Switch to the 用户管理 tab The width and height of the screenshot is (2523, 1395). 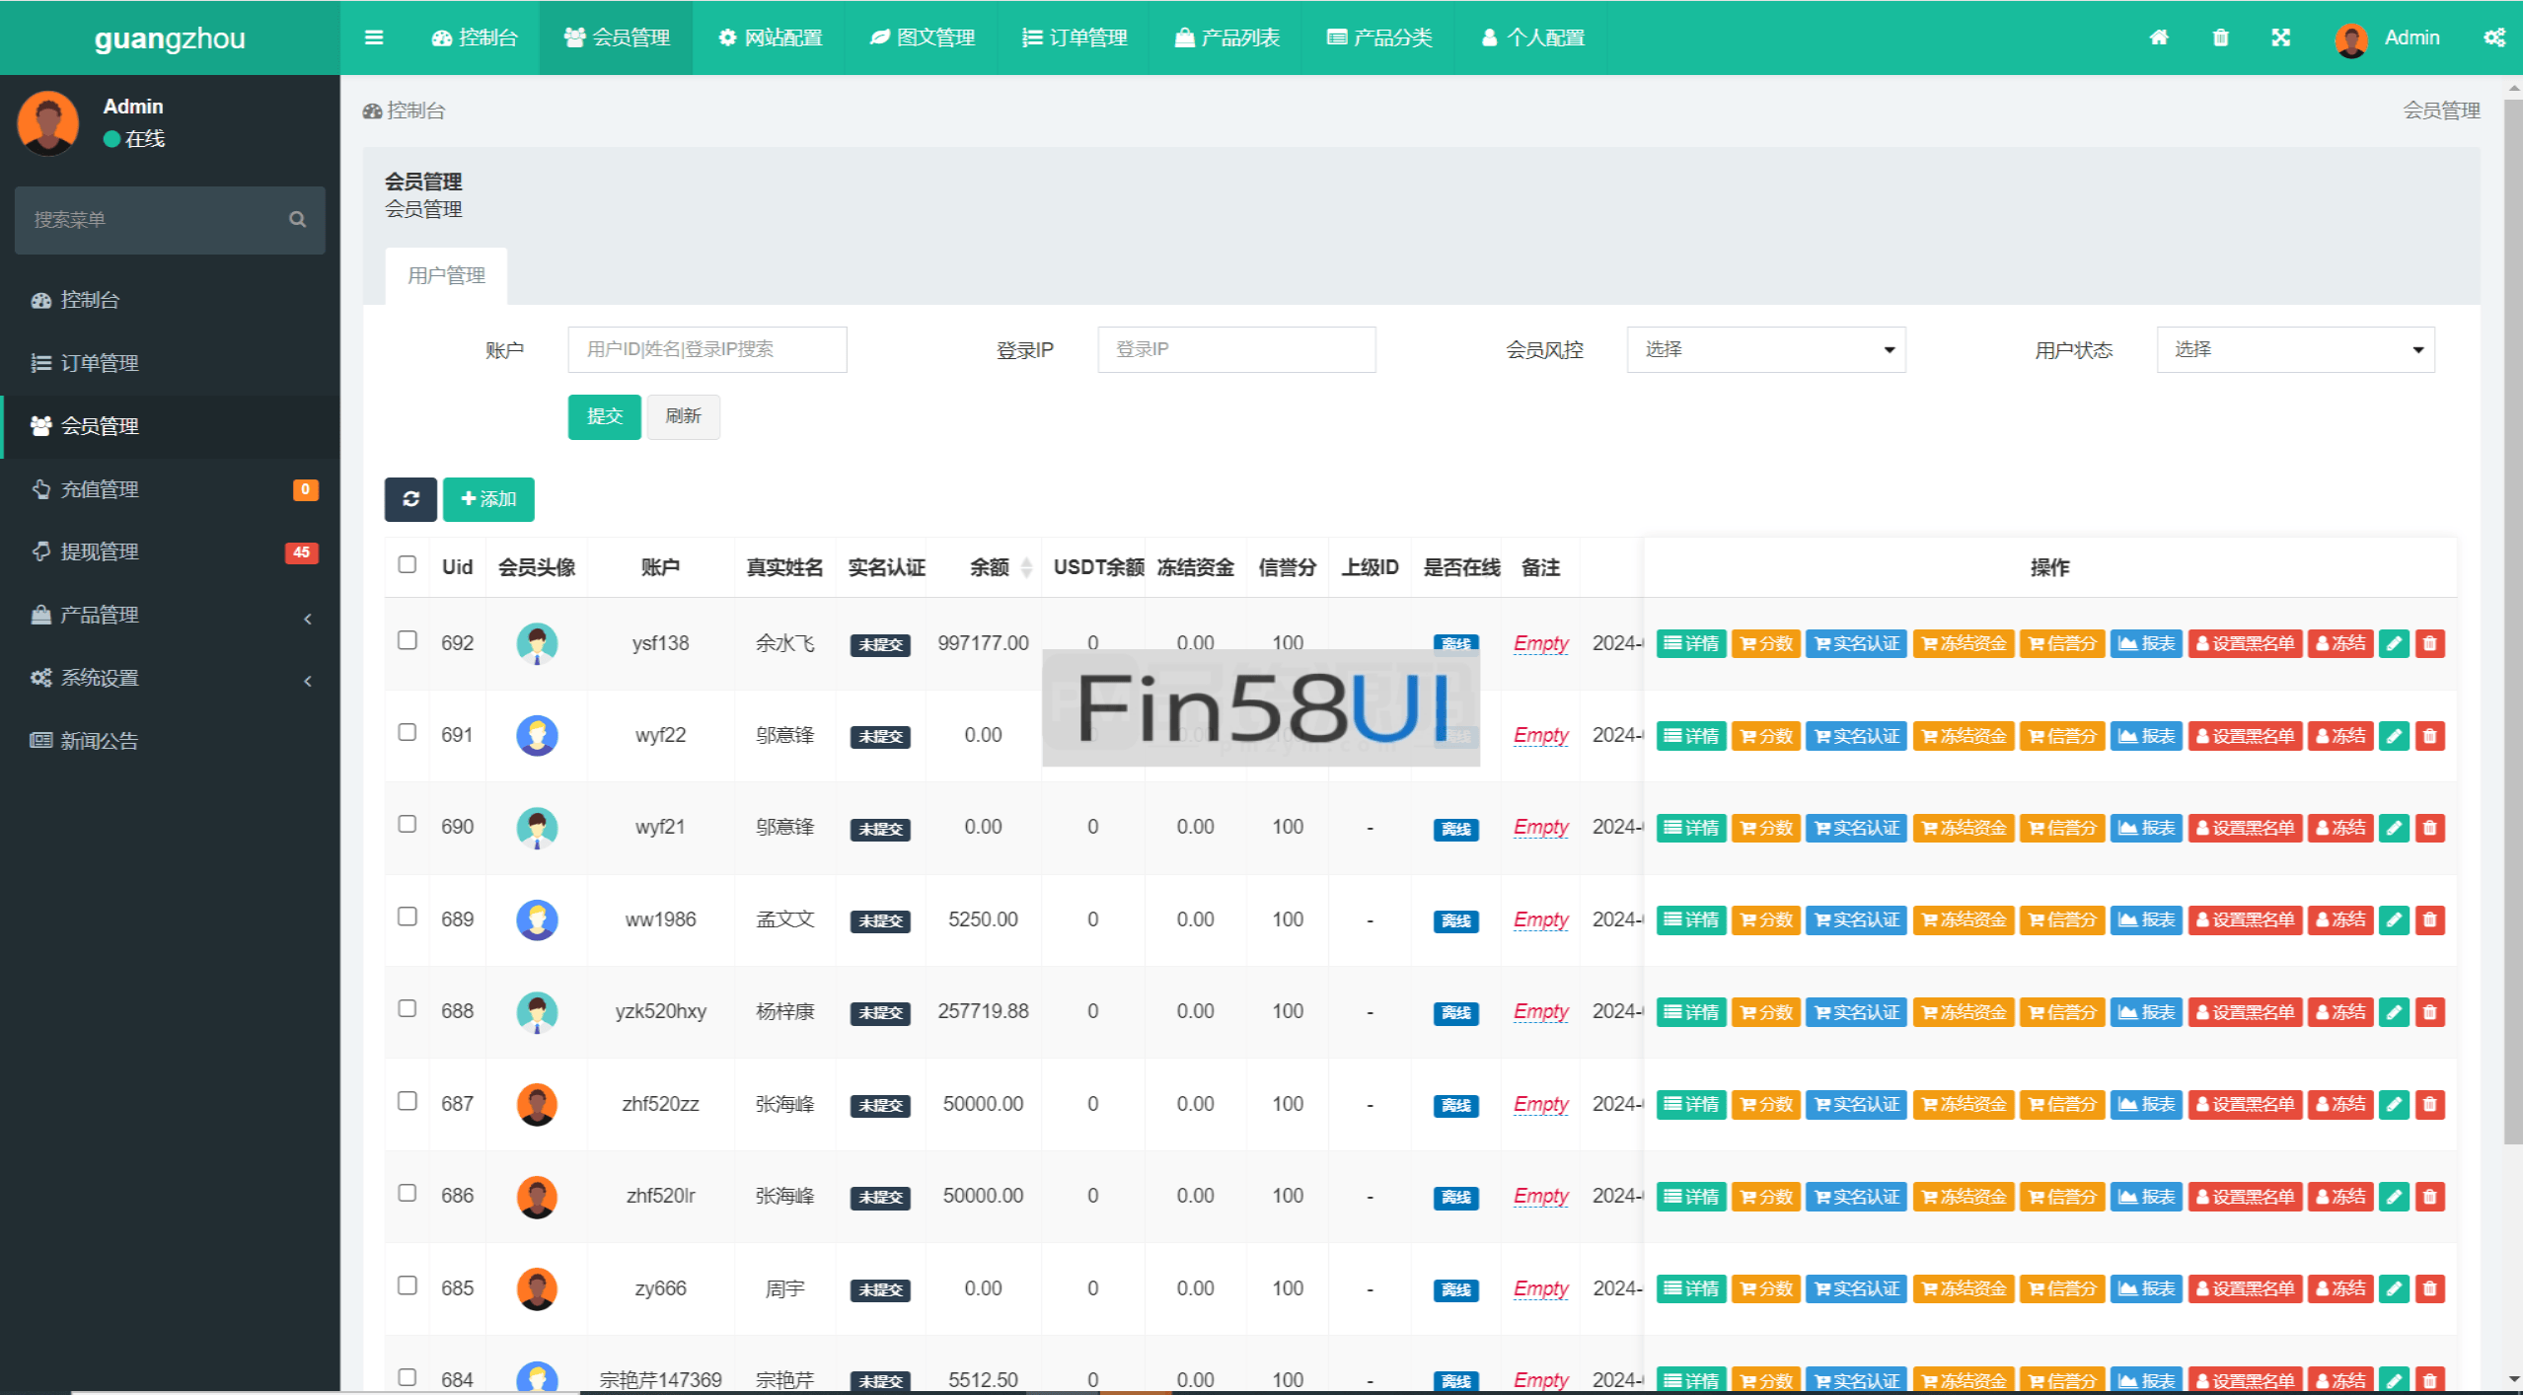pos(446,275)
